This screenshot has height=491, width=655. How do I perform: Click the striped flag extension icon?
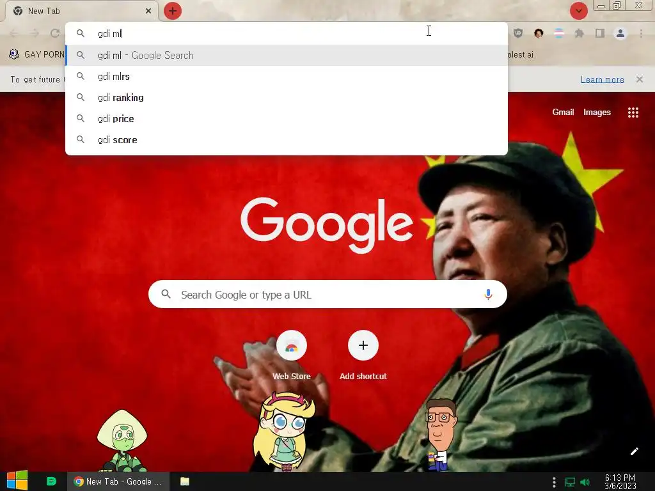tap(558, 33)
